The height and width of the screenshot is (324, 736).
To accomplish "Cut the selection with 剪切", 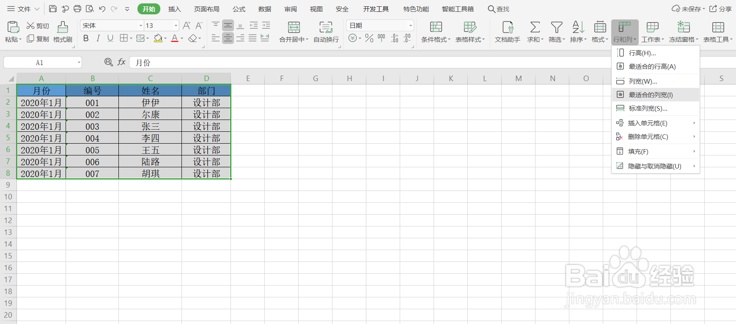I will coord(38,26).
